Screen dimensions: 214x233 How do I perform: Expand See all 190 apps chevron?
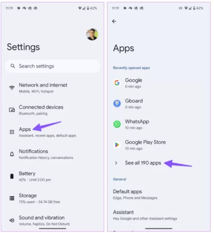click(116, 163)
